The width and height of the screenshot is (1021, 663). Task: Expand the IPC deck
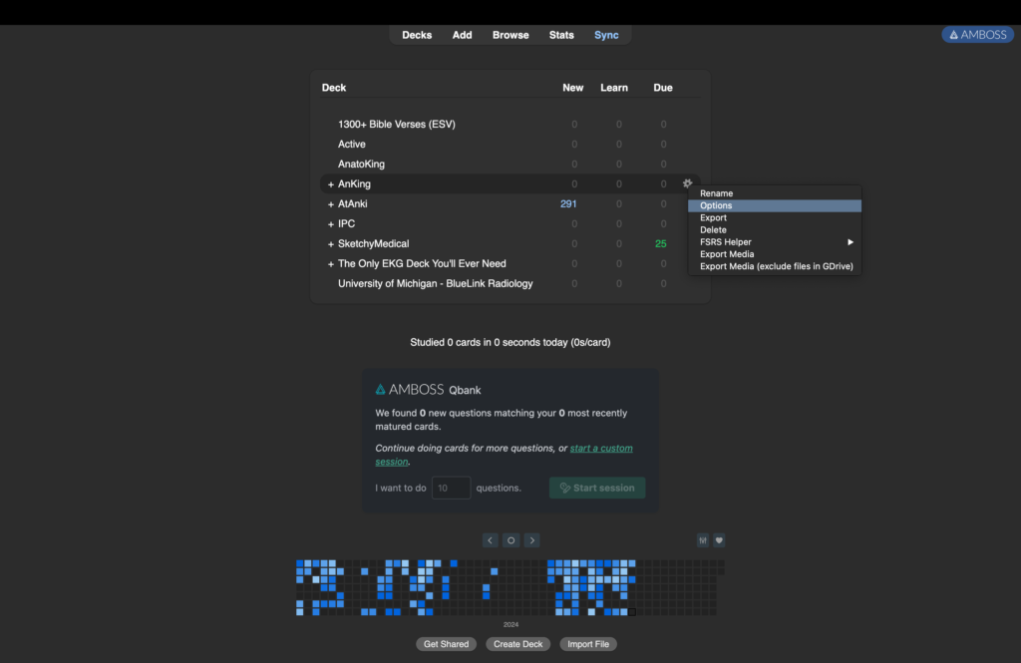pyautogui.click(x=331, y=224)
